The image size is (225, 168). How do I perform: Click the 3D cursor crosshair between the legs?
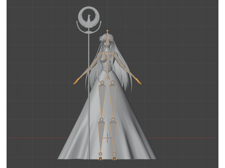tap(107, 138)
